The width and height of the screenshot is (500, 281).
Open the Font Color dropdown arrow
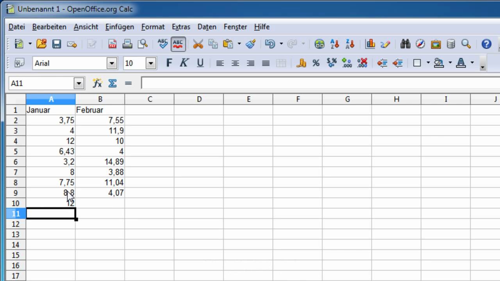click(x=472, y=63)
